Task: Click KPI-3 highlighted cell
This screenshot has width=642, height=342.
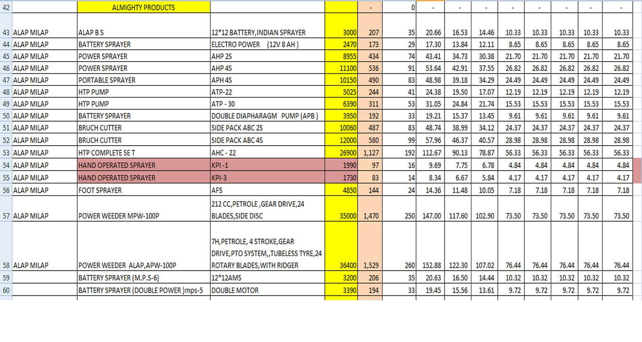Action: pos(267,178)
